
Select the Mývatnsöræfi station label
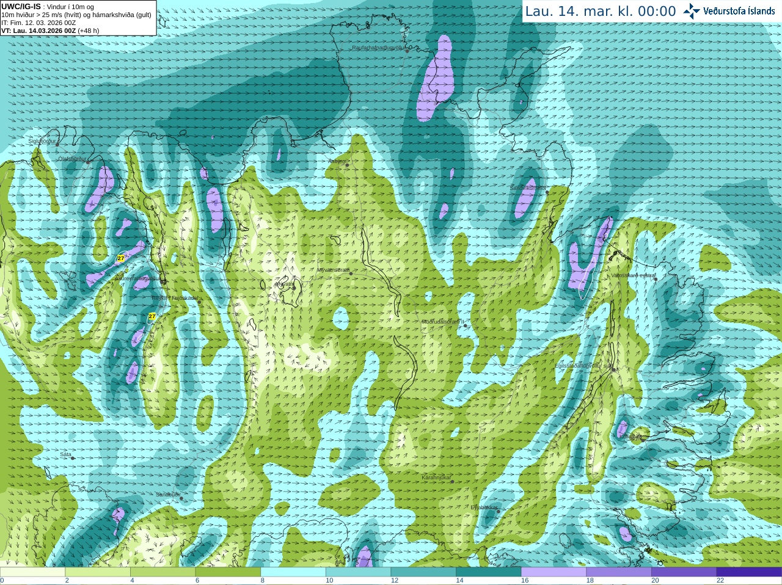[333, 270]
